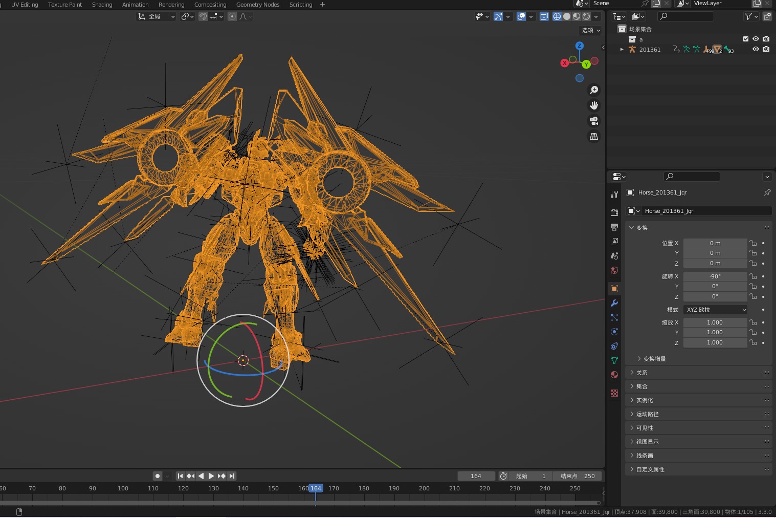Screen dimensions: 776x518
Task: Click the X axis on navigation gizmo
Action: click(x=565, y=63)
